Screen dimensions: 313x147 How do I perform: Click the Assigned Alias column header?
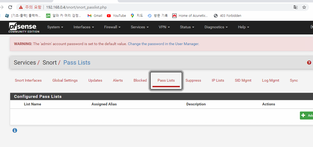tap(104, 104)
